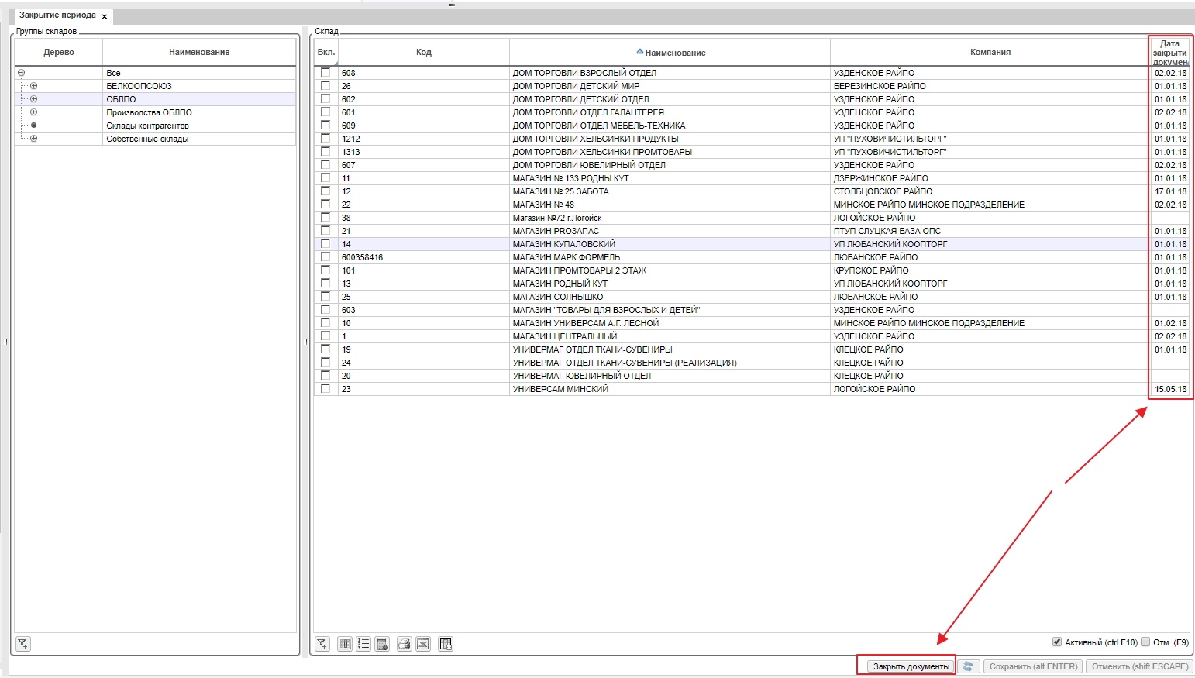The height and width of the screenshot is (678, 1195).
Task: Click the add filter icon under warehouse groups
Action: [x=23, y=644]
